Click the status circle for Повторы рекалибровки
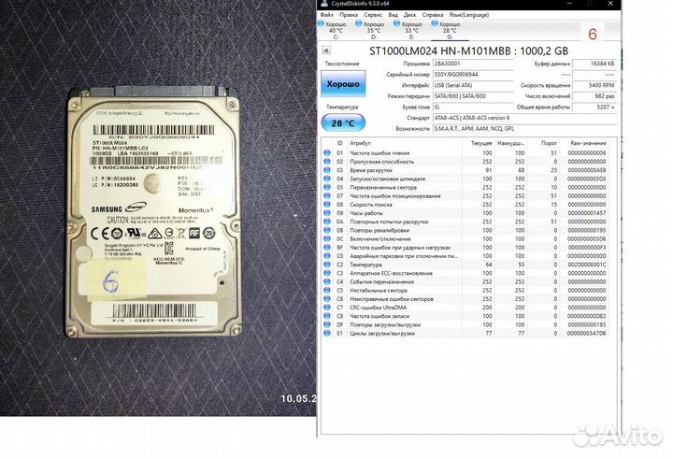This screenshot has height=459, width=673. click(x=327, y=230)
